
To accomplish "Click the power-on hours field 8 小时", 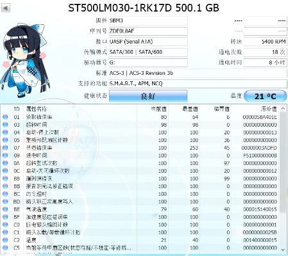I will (265, 63).
